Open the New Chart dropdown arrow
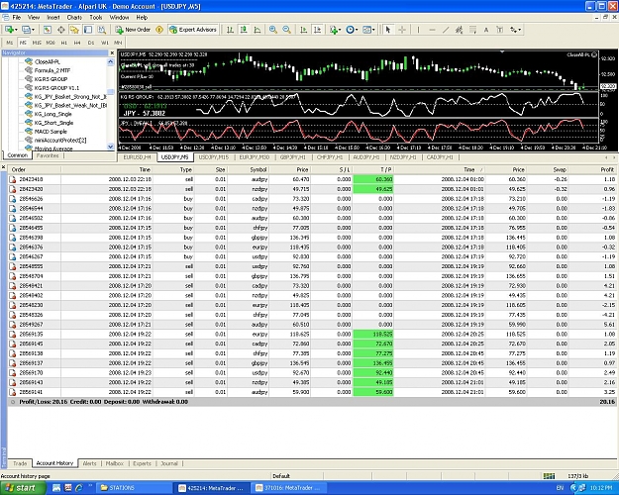Viewport: 619px width, 495px height. [17, 30]
